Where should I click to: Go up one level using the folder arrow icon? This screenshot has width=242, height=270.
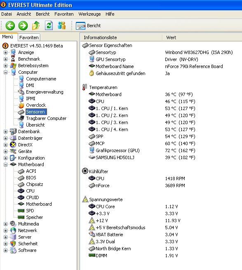coord(36,26)
